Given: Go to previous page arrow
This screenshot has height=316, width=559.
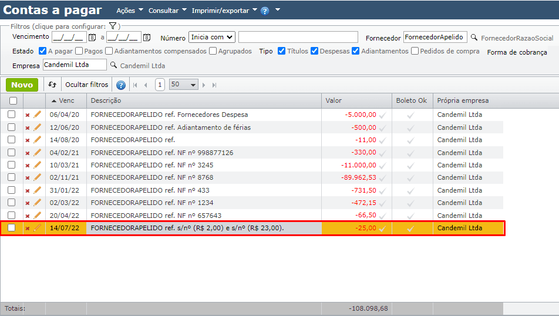Looking at the screenshot, I should tap(146, 85).
